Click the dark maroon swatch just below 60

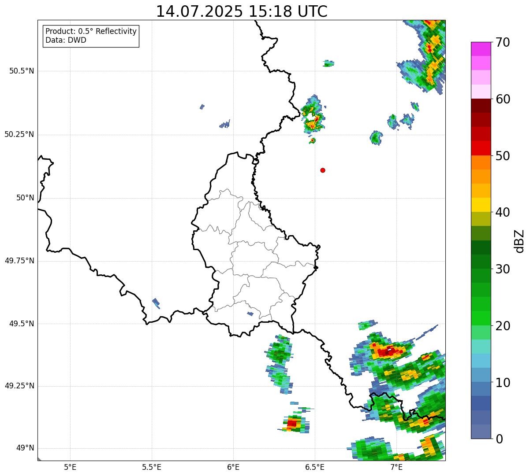click(481, 106)
